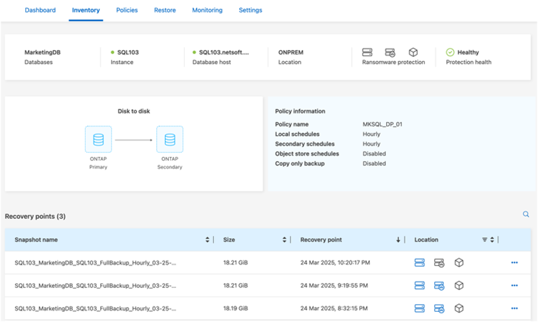Click secondary storage icon in 9:19:55 PM row

[439, 285]
